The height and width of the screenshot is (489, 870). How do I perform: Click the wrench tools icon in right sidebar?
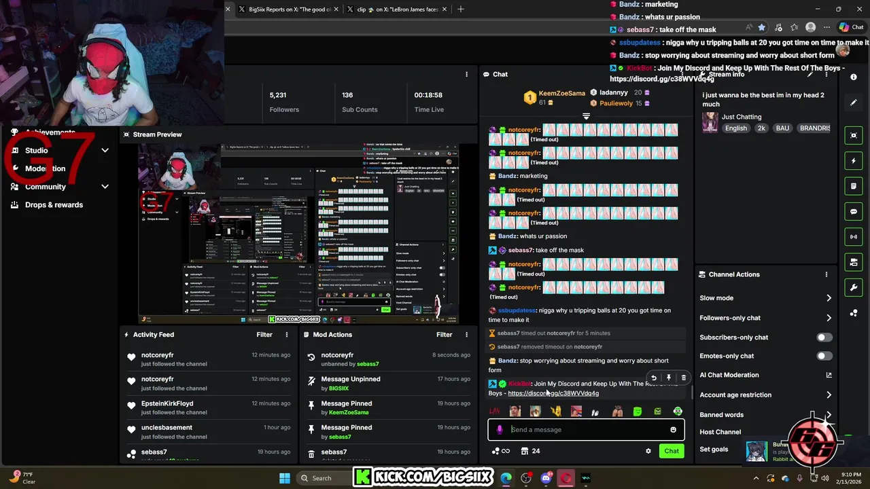[x=854, y=287]
